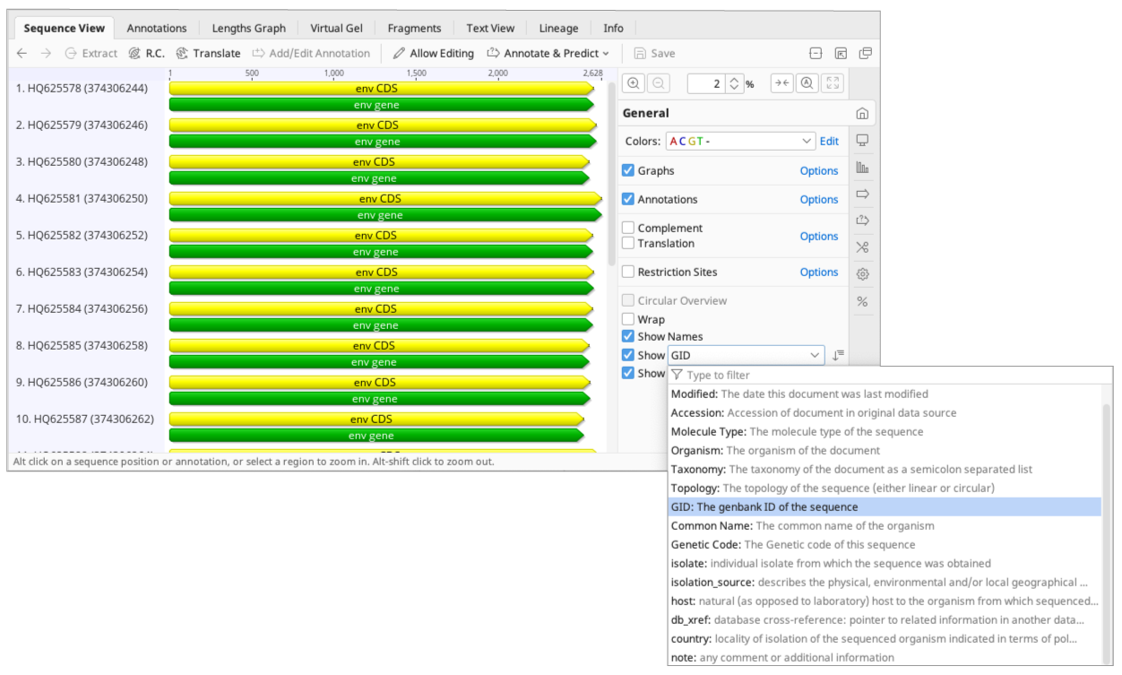Viewport: 1122px width, 675px height.
Task: Click the Translate toolbar button
Action: coord(208,53)
